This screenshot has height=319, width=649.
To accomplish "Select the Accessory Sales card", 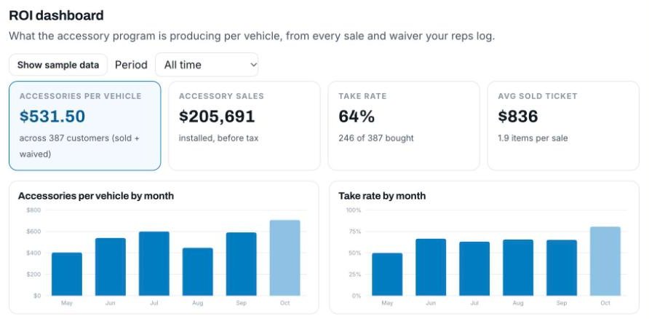I will [244, 125].
